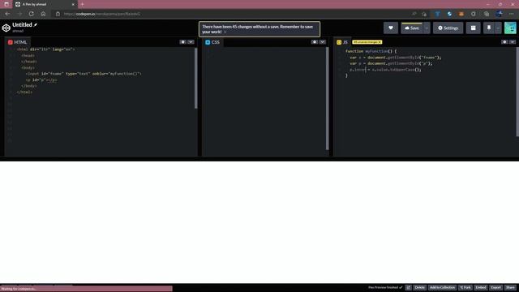Click the CodePen logo icon
Viewport: 519px width, 292px height.
[x=6, y=28]
